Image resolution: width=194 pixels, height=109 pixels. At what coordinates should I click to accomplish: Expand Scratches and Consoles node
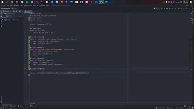(3, 20)
